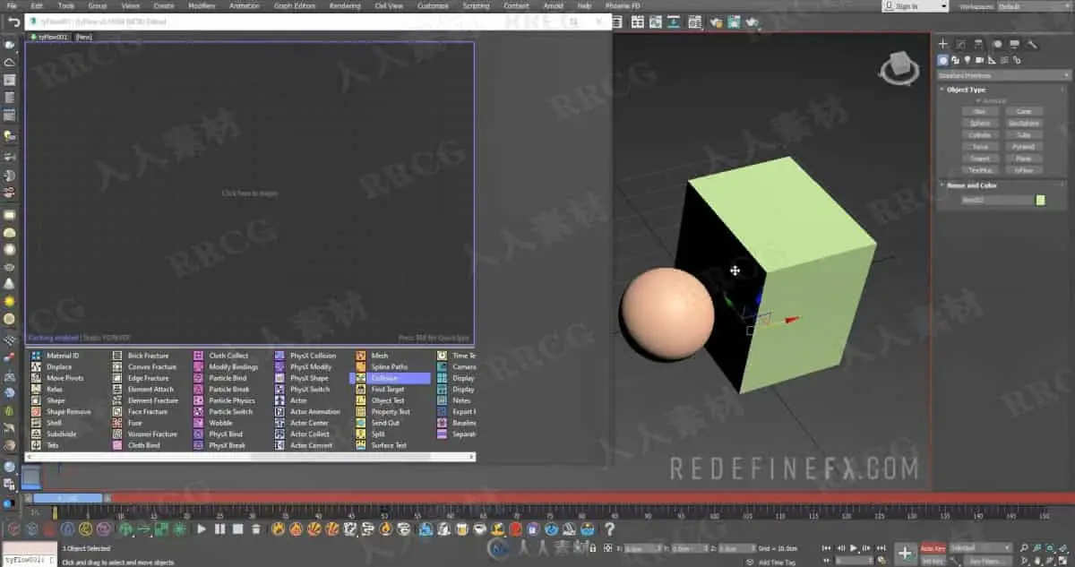Click the Box primitive button

980,111
